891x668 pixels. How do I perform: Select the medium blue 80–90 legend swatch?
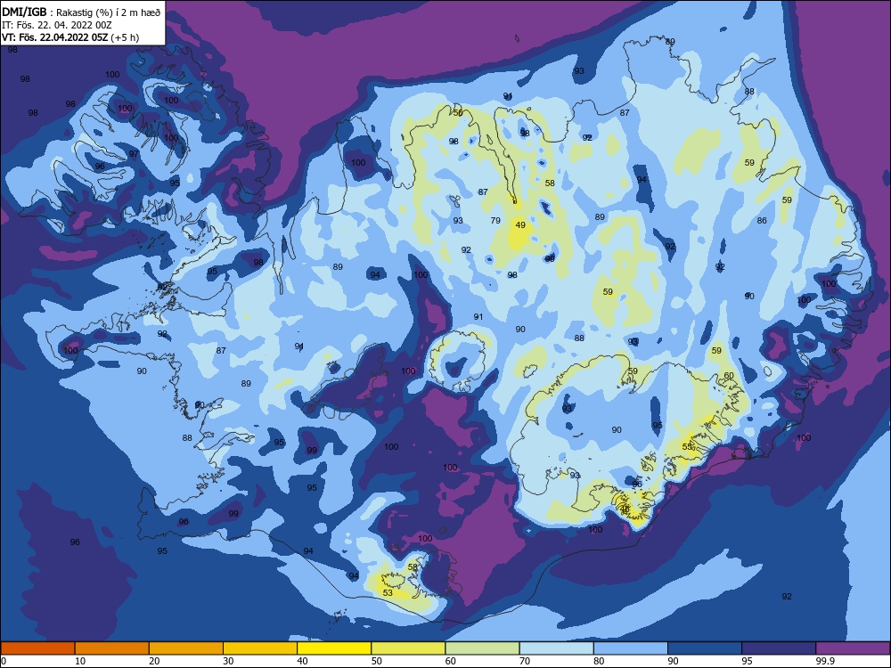tap(631, 648)
